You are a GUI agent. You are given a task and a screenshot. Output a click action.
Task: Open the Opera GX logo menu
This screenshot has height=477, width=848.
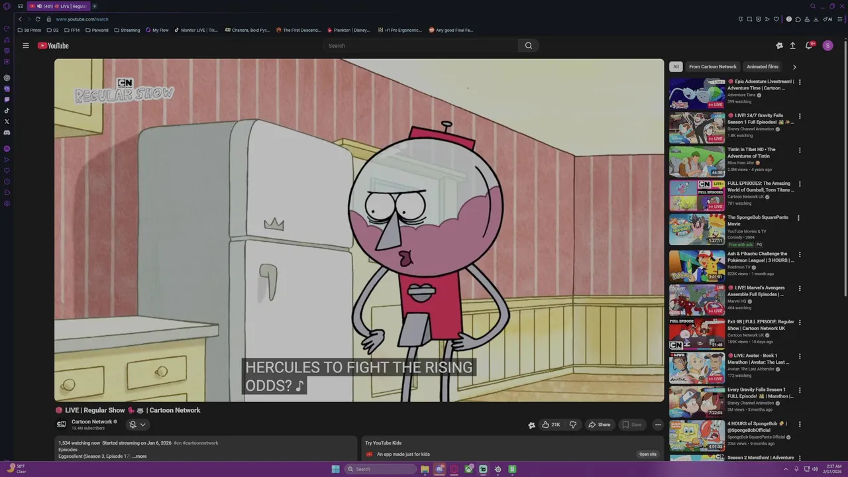6,6
